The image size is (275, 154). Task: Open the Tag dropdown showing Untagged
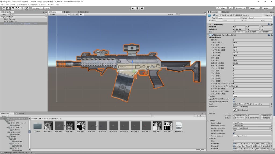coord(228,18)
